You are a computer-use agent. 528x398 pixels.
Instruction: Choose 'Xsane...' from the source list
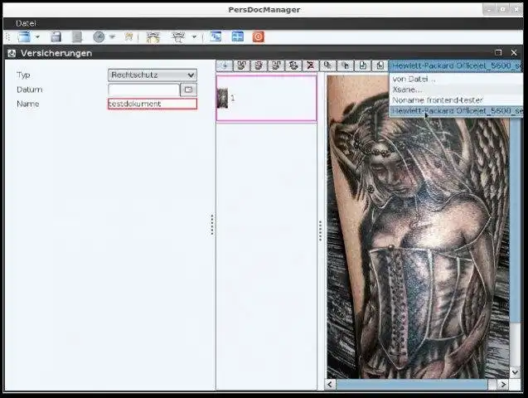click(x=456, y=90)
